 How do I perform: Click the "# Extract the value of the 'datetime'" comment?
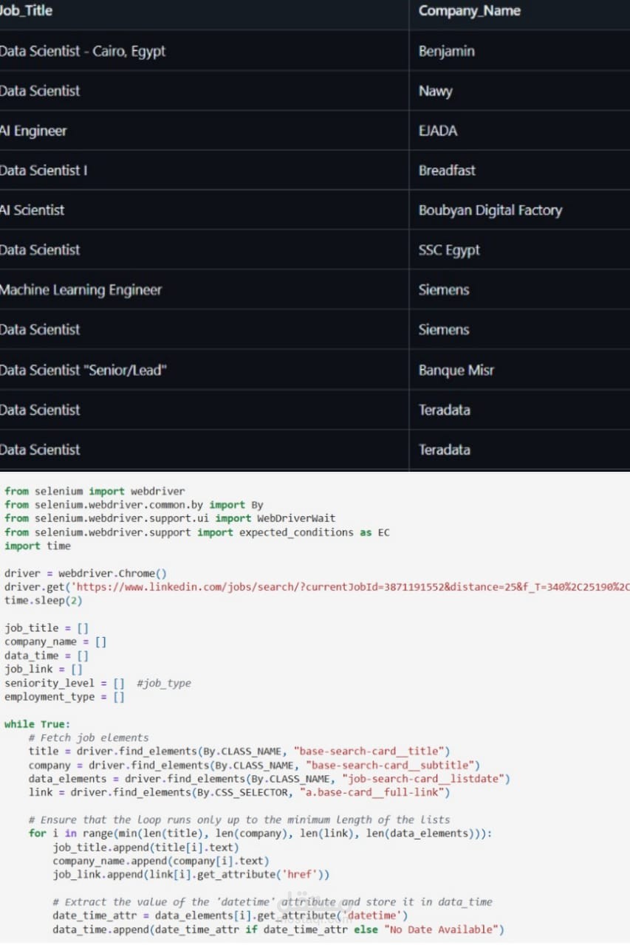272,901
